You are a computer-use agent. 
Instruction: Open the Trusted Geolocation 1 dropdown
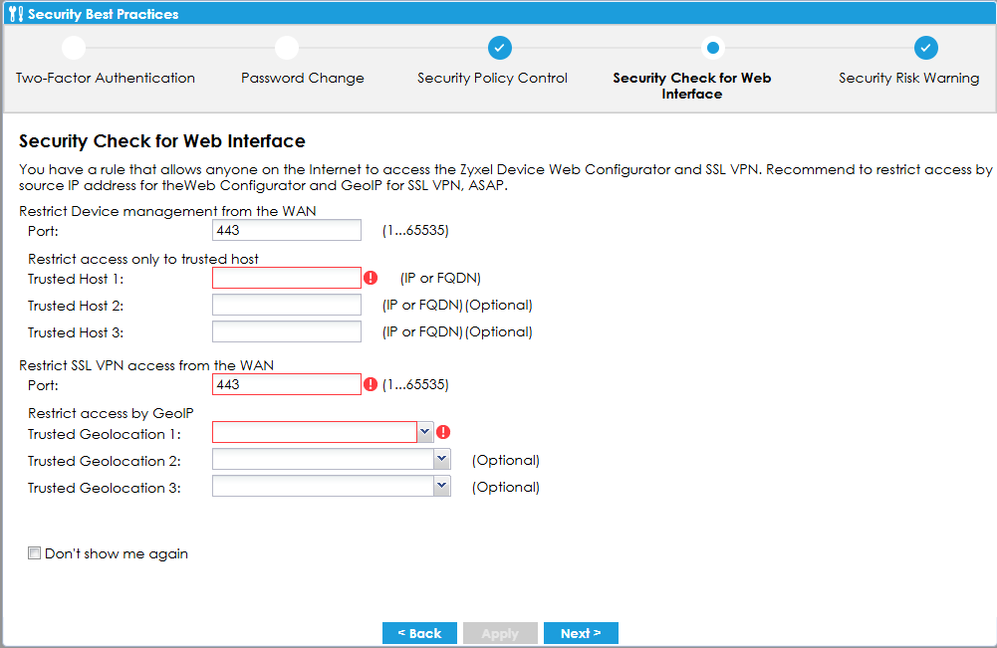pos(425,432)
